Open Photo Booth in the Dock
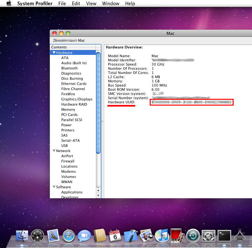Screen dimensions: 252x248 click(x=177, y=236)
